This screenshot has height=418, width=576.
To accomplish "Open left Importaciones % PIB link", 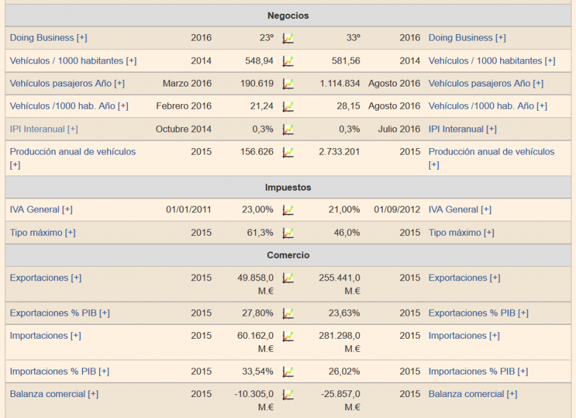I will (x=60, y=371).
